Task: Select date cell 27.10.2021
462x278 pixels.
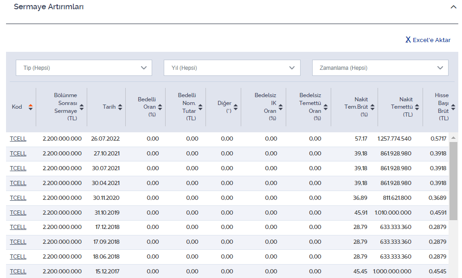Action: pyautogui.click(x=106, y=154)
